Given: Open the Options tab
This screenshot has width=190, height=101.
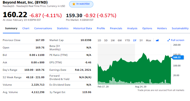Looking at the screenshot, I should click(147, 28).
